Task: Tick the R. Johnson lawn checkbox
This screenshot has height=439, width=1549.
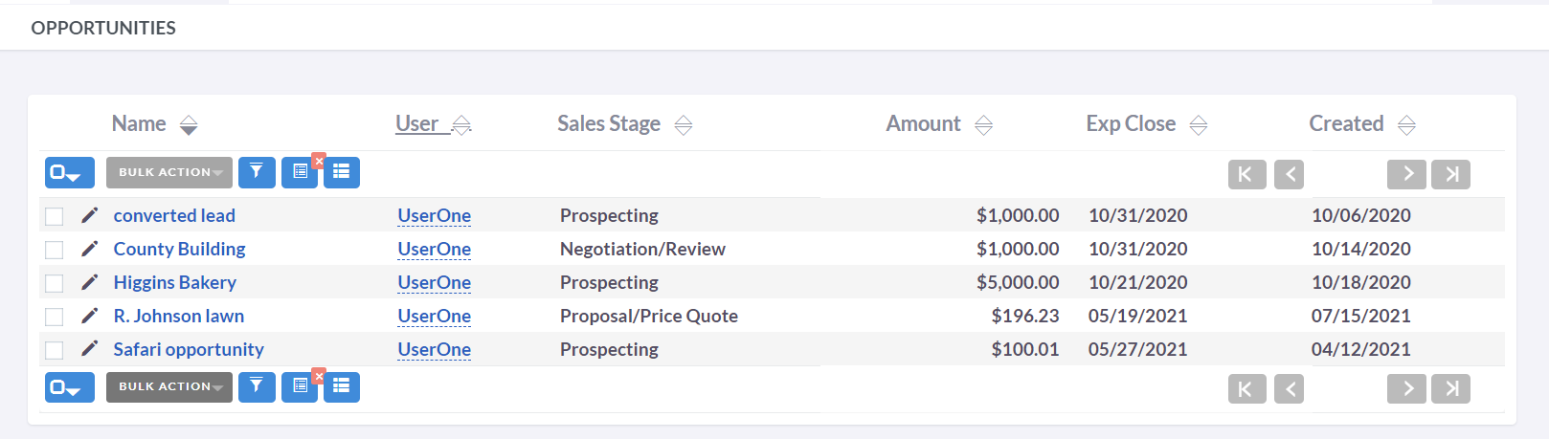Action: (x=55, y=317)
